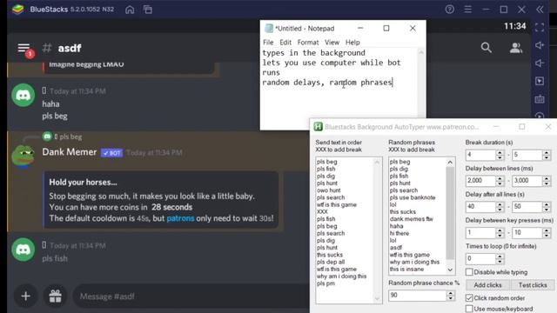Click Send text in order textbox
Screen dimensions: 557x313
tap(348, 230)
